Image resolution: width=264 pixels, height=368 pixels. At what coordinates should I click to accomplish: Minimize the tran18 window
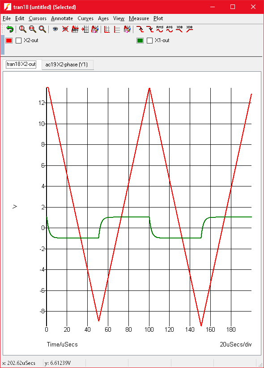(x=213, y=7)
